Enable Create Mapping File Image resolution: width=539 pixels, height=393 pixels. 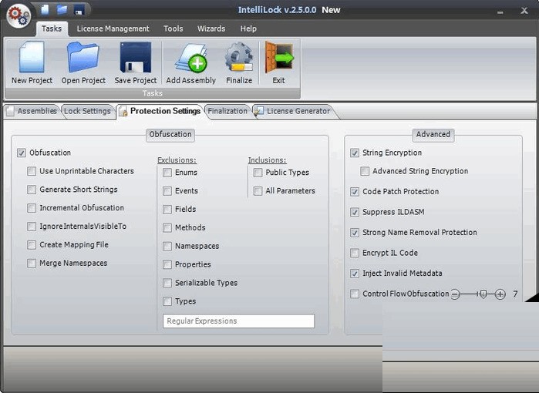(32, 244)
